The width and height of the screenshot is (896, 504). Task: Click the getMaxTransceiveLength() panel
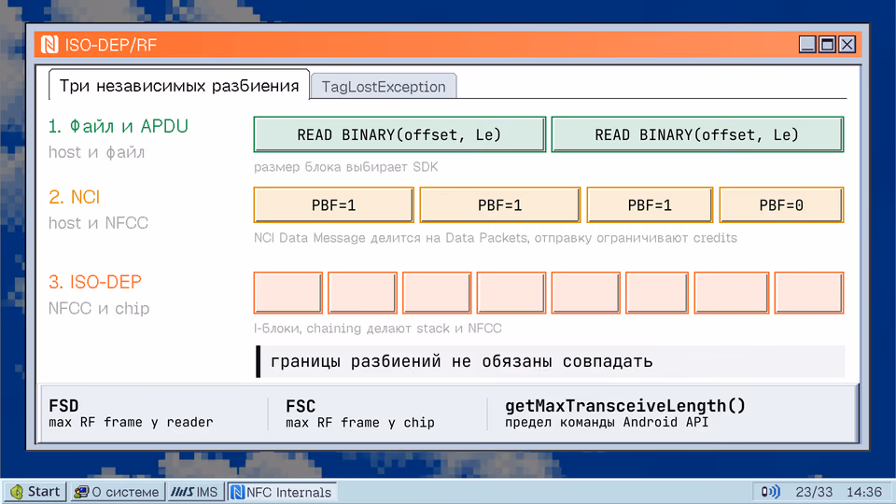coord(625,413)
